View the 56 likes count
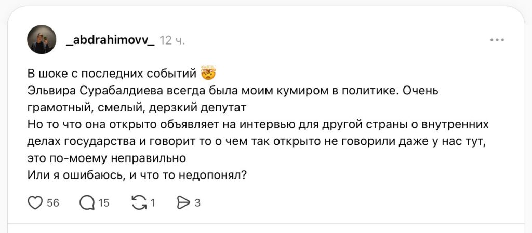 point(53,203)
